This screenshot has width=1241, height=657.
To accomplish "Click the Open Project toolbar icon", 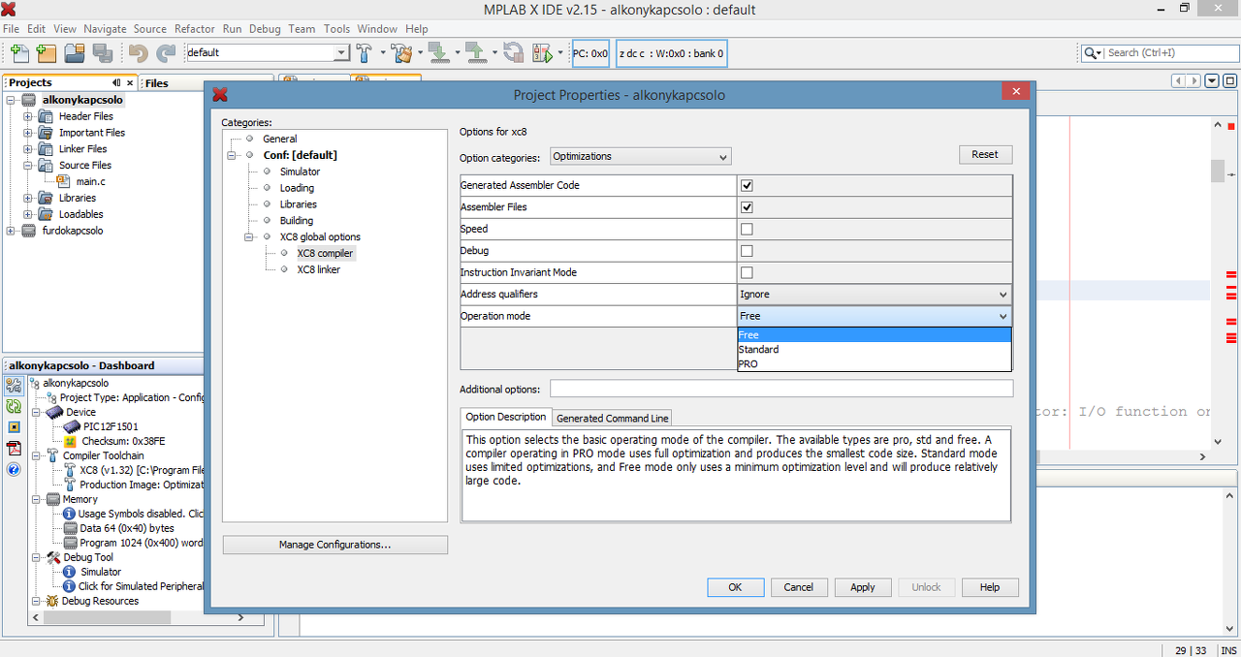I will (x=74, y=53).
